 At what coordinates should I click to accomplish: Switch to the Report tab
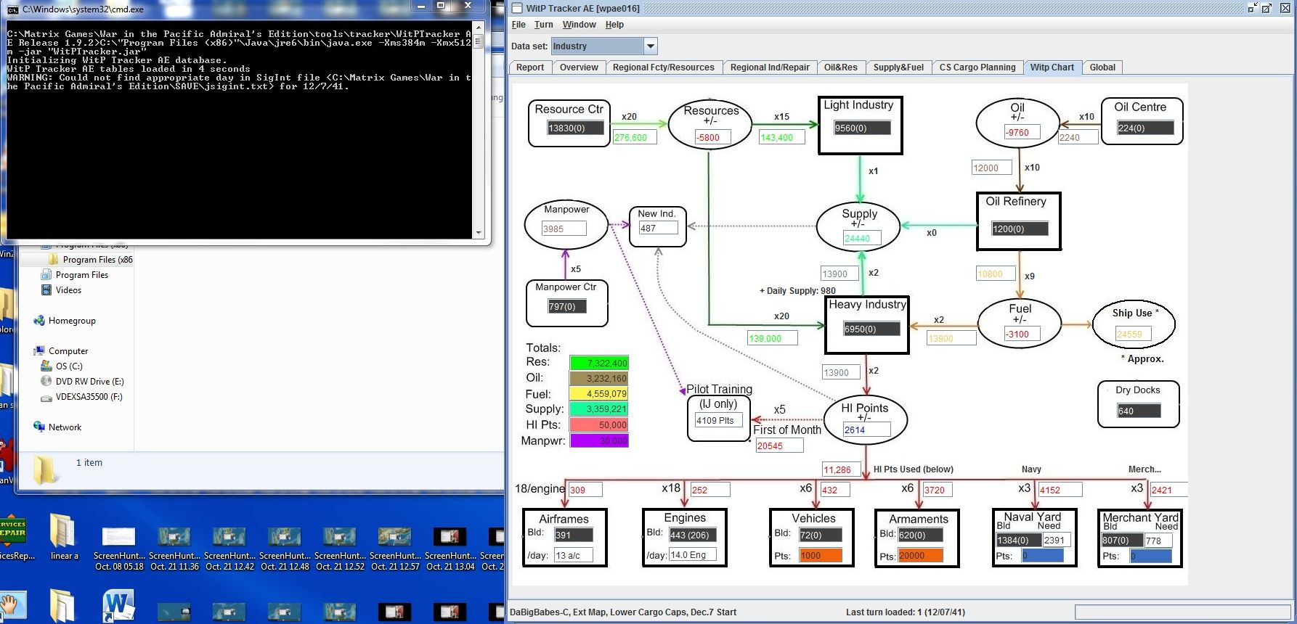tap(530, 67)
